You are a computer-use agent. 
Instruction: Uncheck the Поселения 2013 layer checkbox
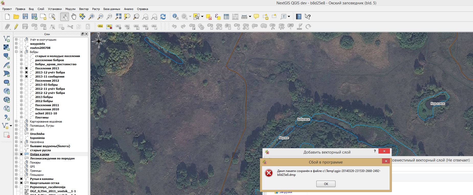26,68
